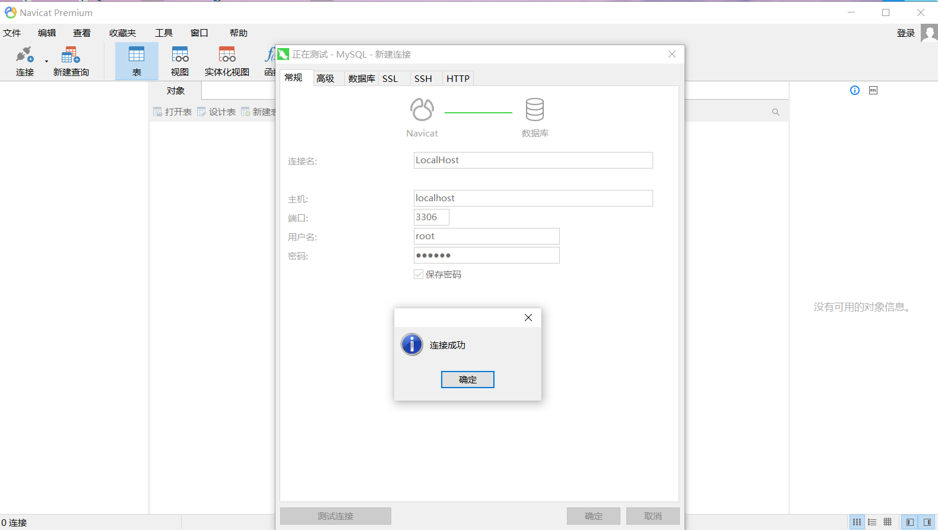This screenshot has height=530, width=938.
Task: Toggle the Save Password (保存密码) checkbox
Action: click(x=419, y=274)
